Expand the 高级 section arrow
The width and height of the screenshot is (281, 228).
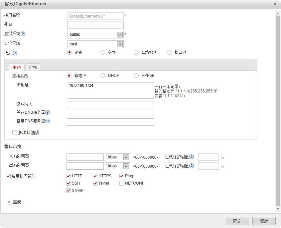click(x=9, y=202)
